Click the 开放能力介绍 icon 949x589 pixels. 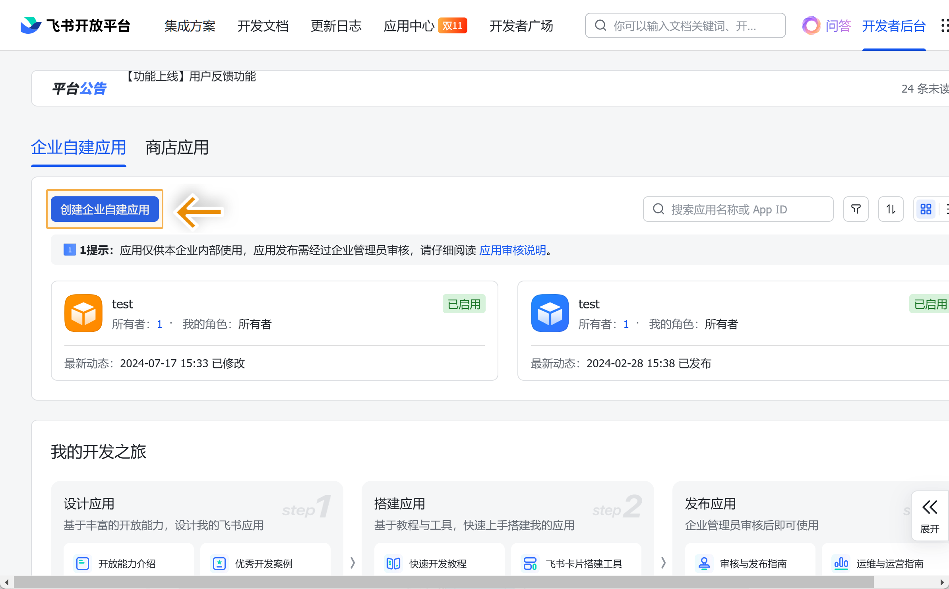point(83,563)
